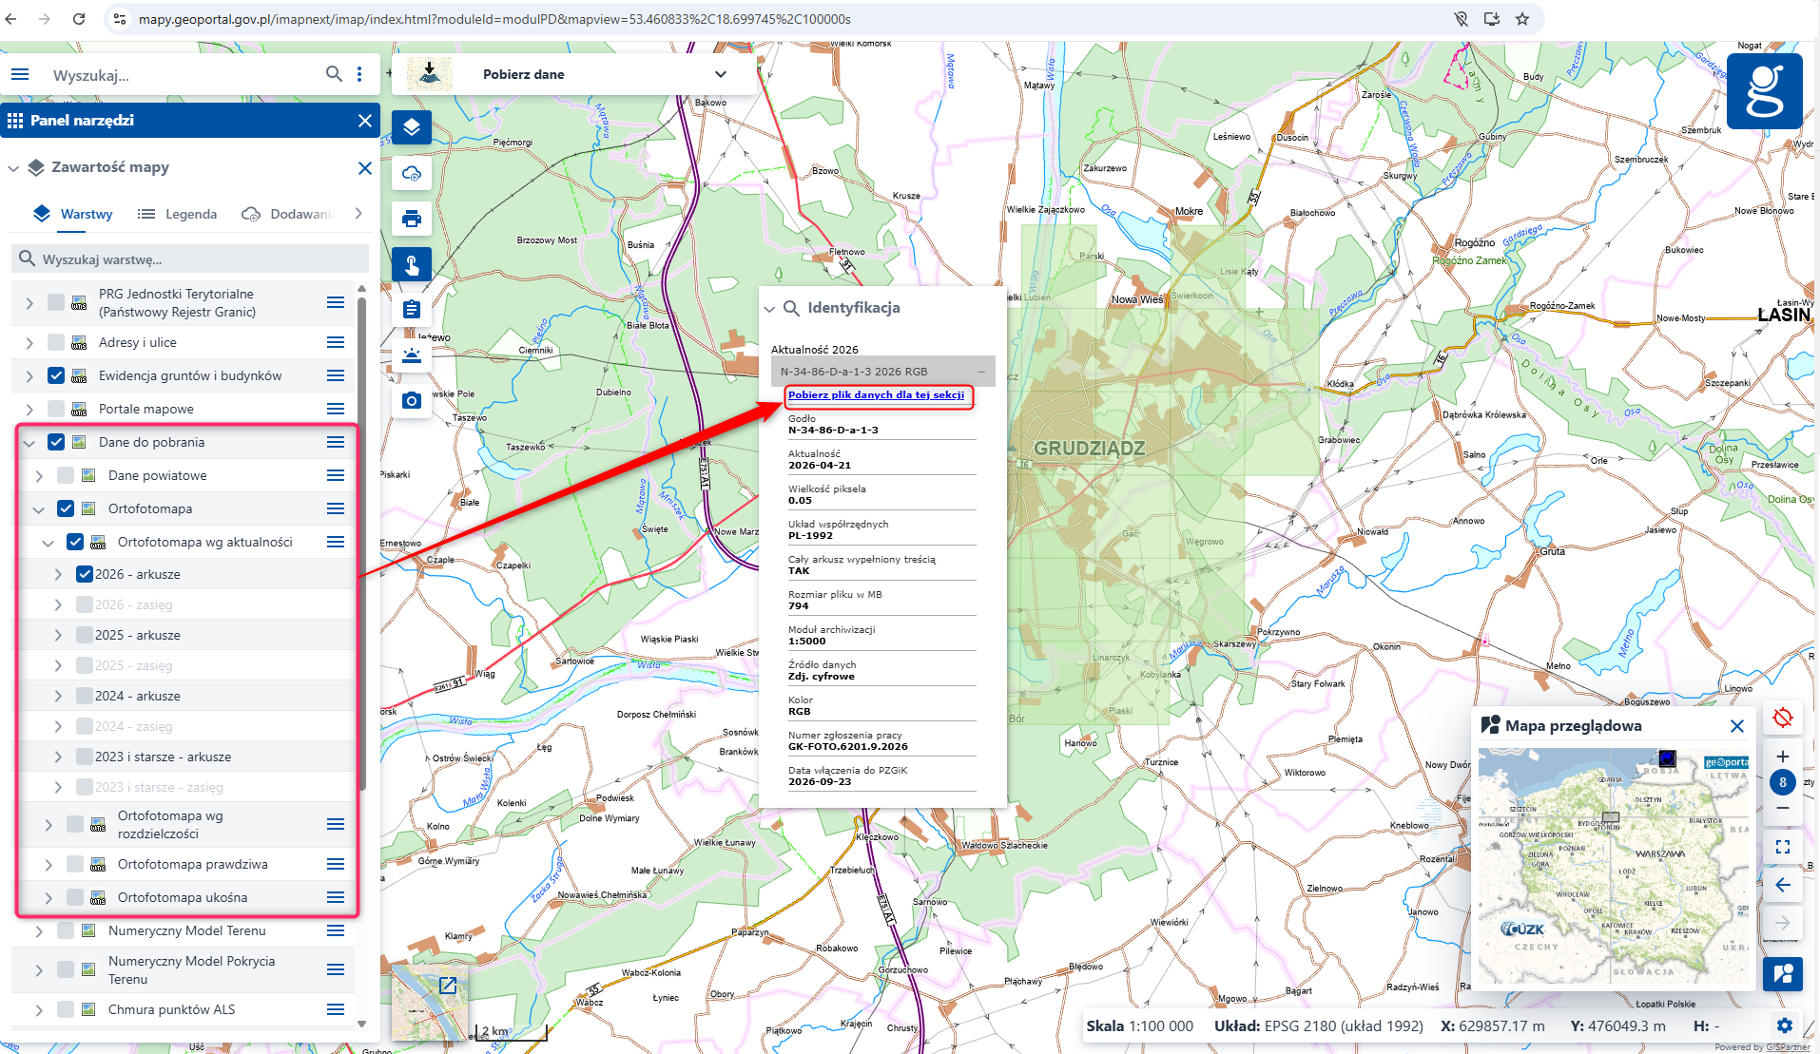
Task: Reset map rotation compass icon
Action: pos(1783,718)
